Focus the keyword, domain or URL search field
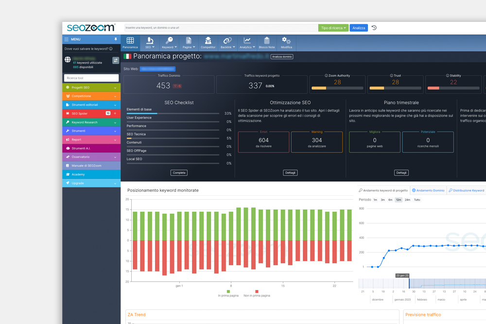 [221, 28]
